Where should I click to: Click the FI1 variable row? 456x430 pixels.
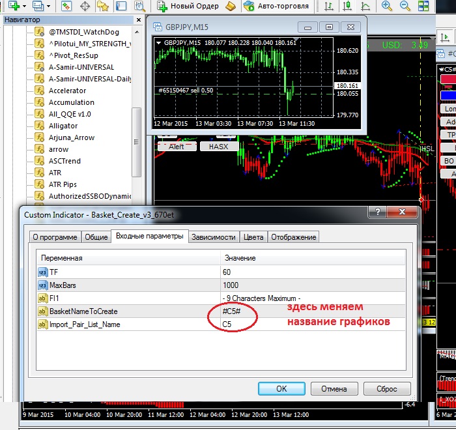click(221, 298)
